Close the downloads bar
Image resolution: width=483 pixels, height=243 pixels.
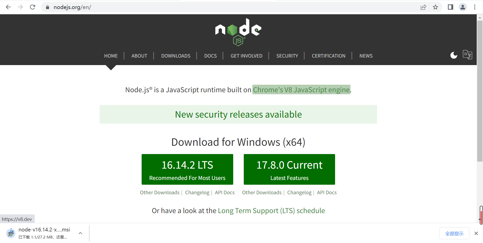pos(476,233)
